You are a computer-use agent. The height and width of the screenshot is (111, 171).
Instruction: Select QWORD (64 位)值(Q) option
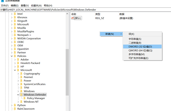tap(142, 50)
